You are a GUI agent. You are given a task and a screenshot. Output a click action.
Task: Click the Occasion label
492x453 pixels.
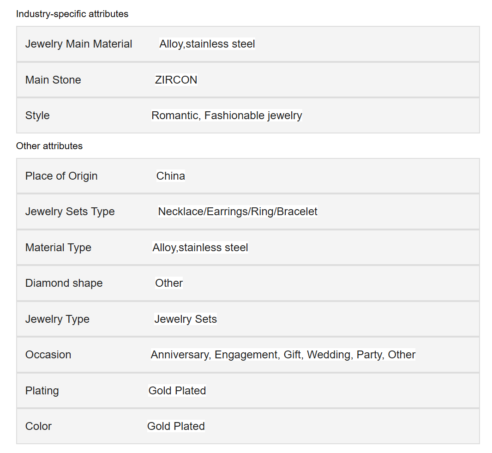click(x=48, y=355)
